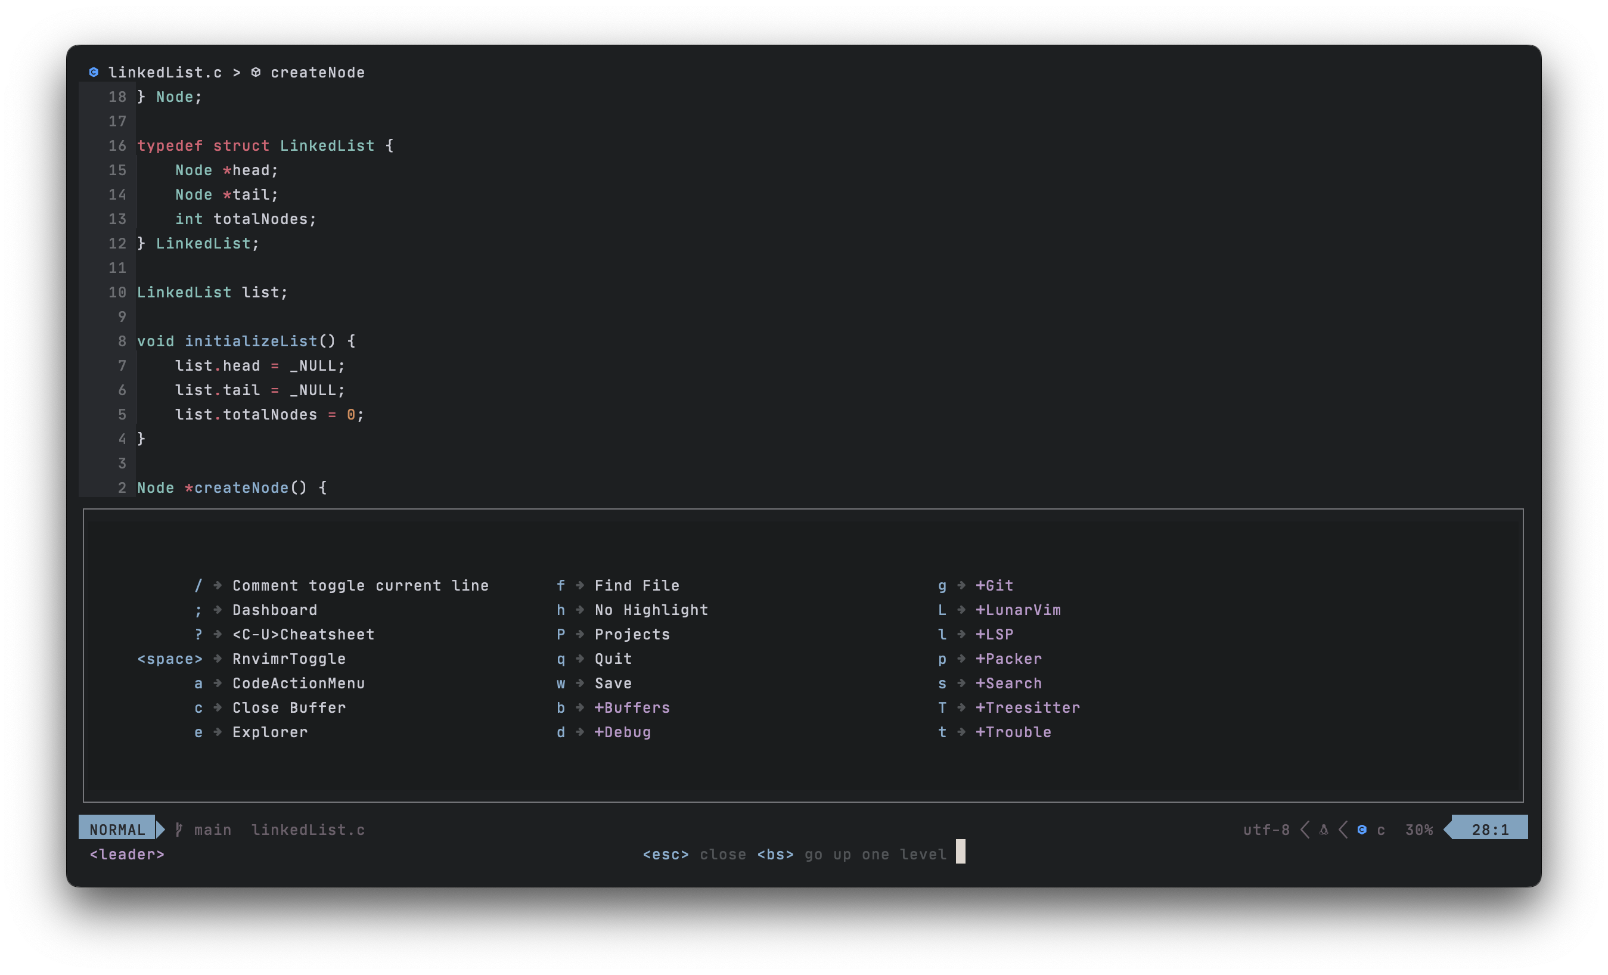Click the main branch name in statusline
The height and width of the screenshot is (975, 1608).
click(x=213, y=830)
